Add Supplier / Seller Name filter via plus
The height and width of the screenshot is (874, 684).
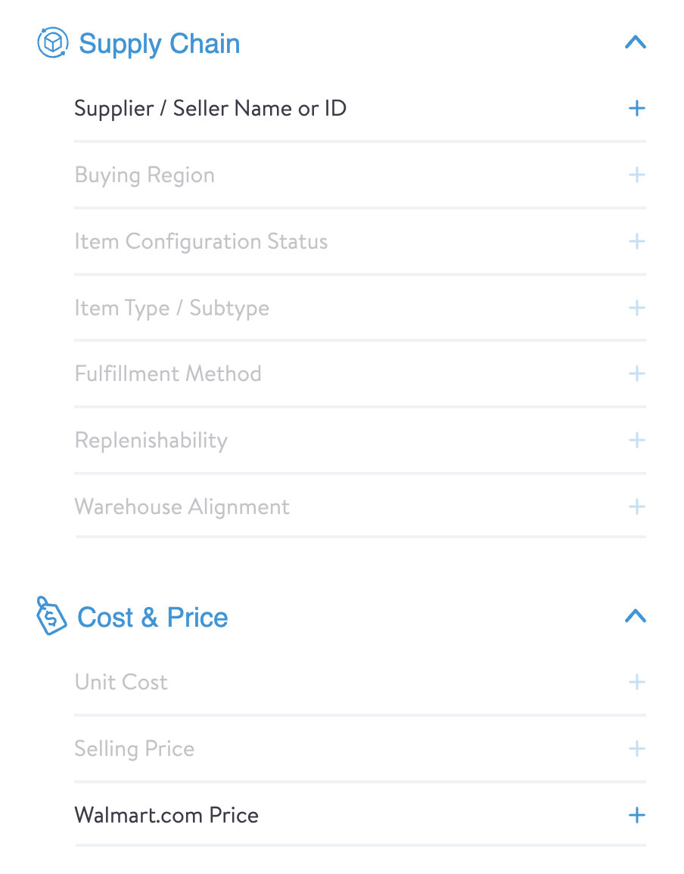636,108
